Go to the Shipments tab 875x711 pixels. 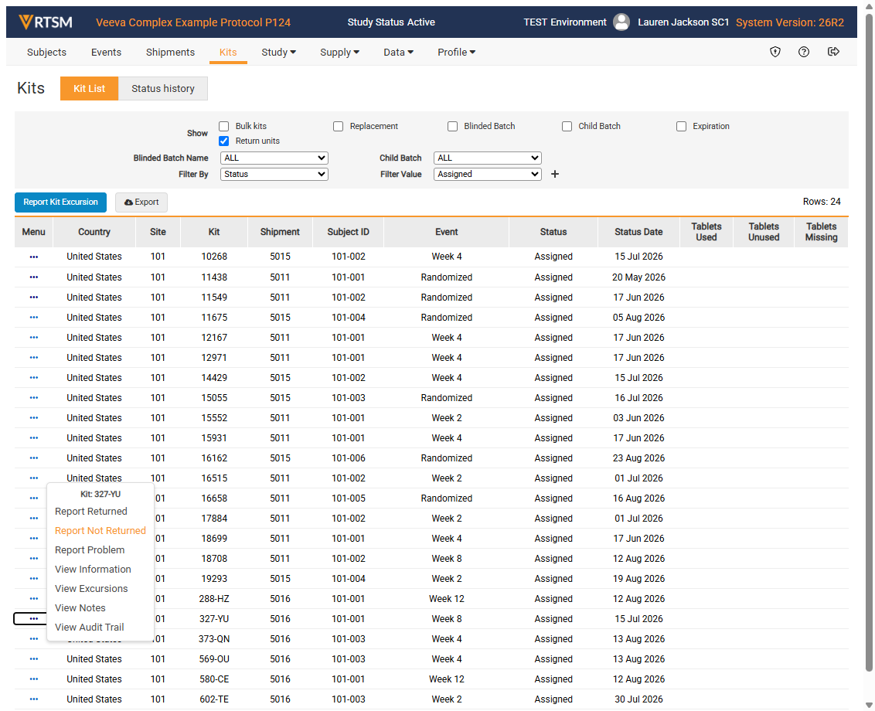tap(170, 53)
